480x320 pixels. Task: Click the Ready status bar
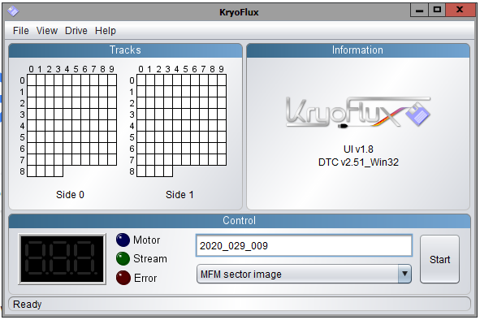240,304
